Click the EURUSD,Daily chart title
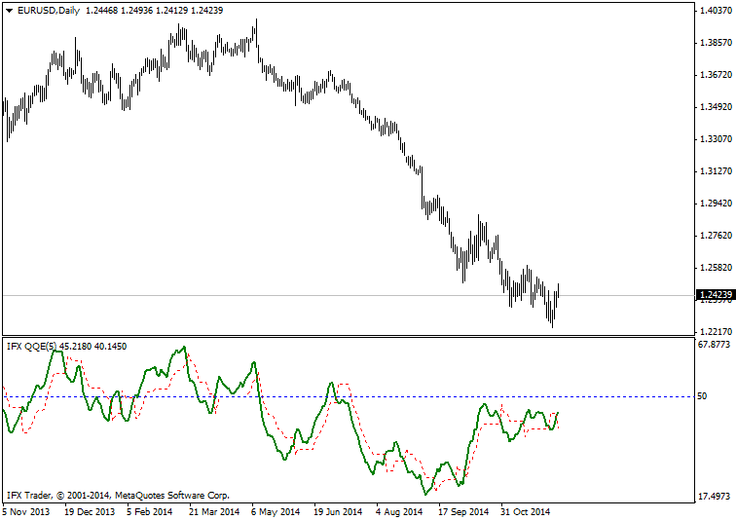 49,10
